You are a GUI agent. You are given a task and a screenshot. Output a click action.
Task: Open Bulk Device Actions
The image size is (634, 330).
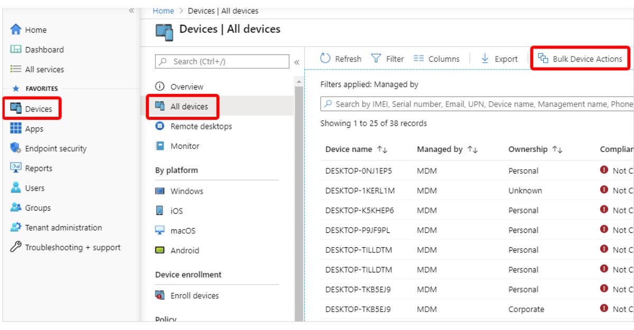[x=580, y=59]
